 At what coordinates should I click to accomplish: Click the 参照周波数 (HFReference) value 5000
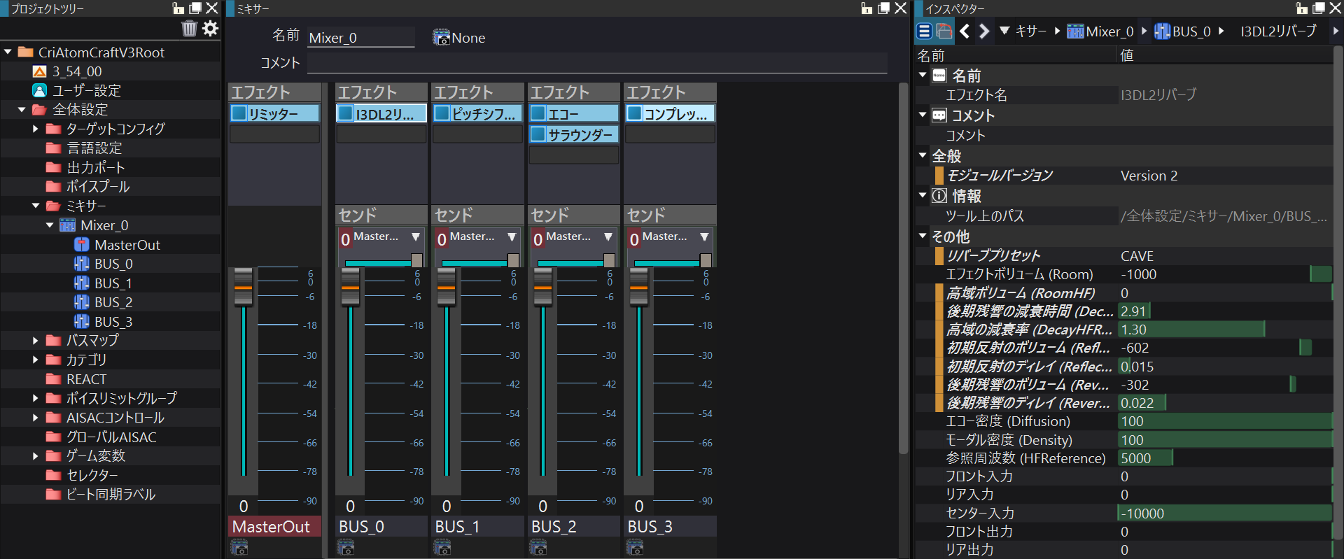point(1225,458)
